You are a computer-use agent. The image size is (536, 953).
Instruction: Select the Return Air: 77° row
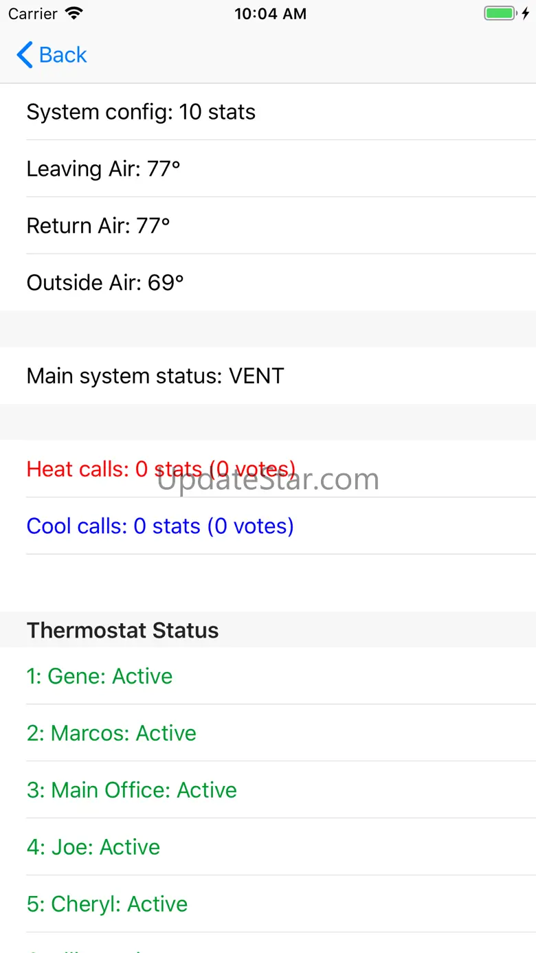[x=98, y=226]
